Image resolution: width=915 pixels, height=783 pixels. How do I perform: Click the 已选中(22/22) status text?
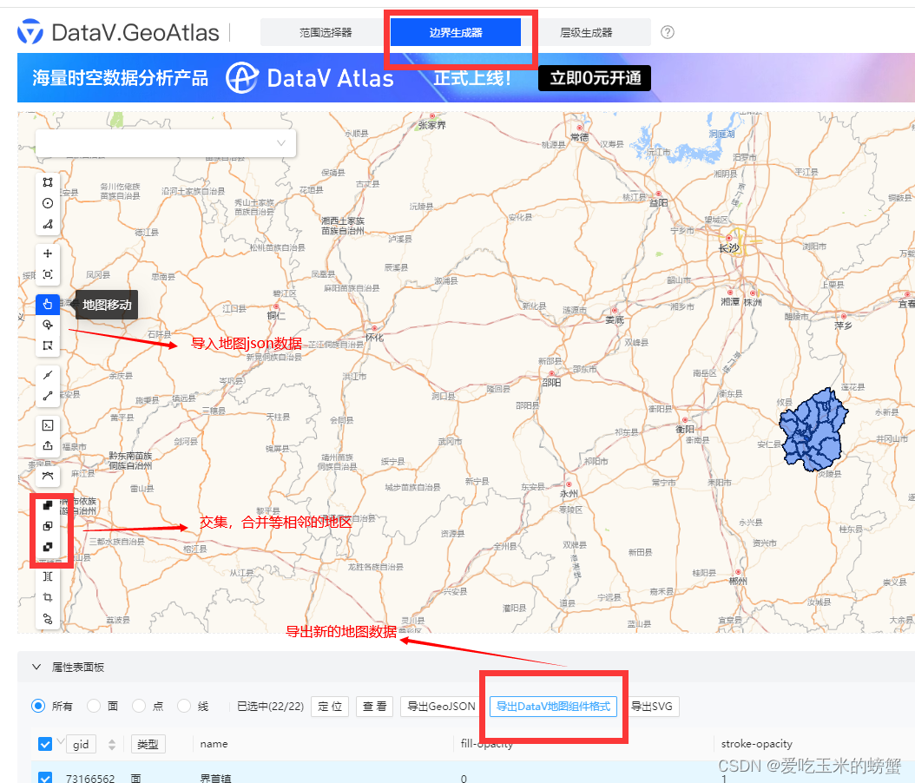pyautogui.click(x=270, y=707)
